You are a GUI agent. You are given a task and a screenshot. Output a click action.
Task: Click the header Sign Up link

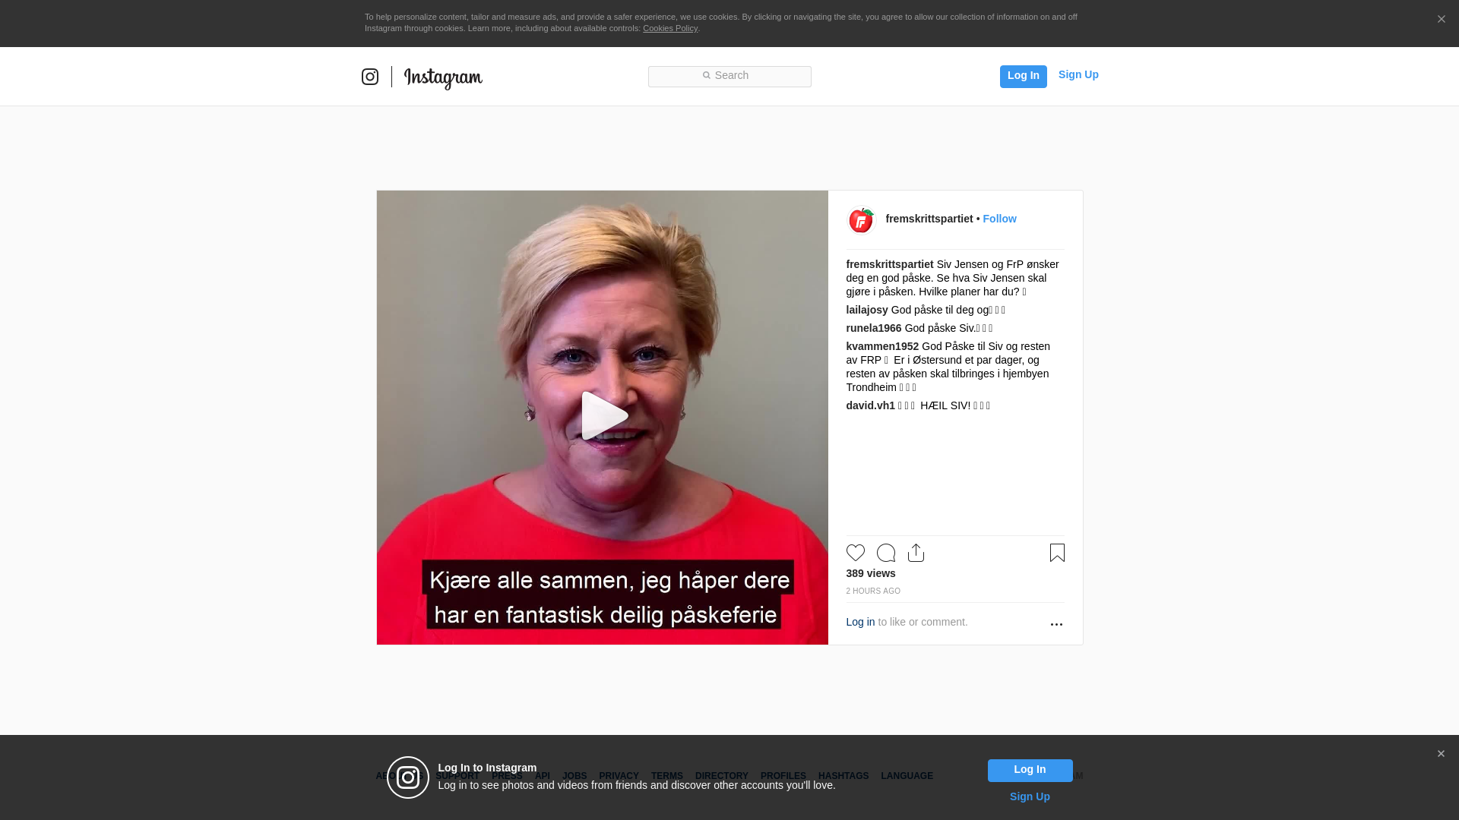pos(1078,74)
